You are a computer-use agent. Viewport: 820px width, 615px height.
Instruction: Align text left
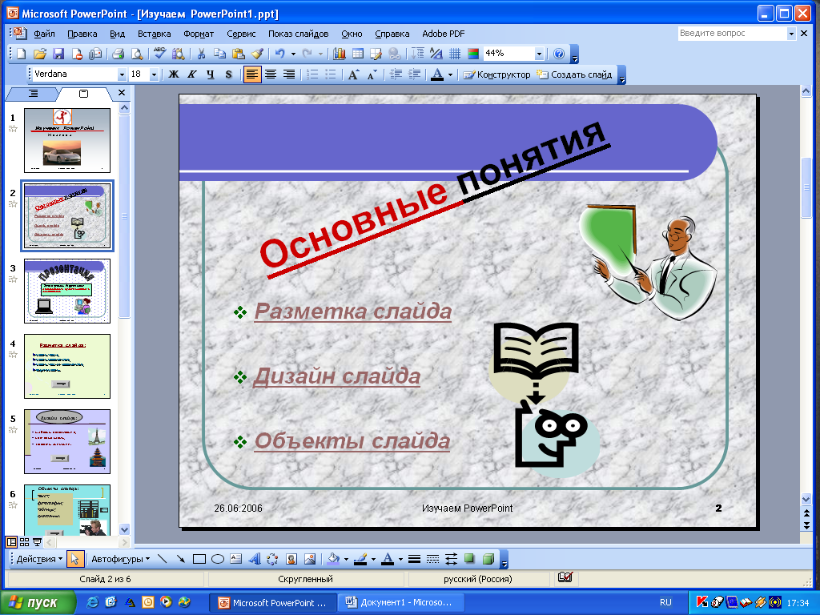coord(251,74)
